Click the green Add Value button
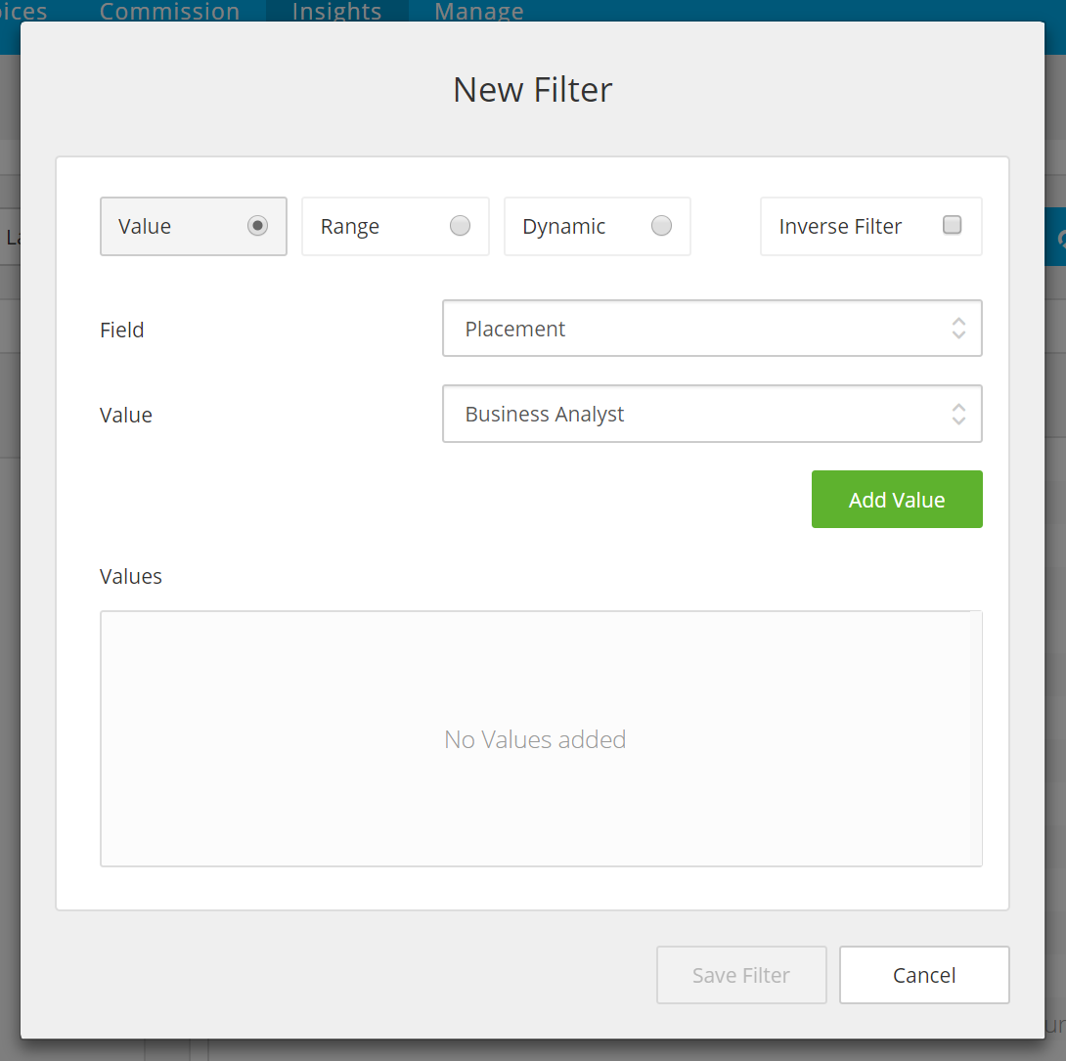The width and height of the screenshot is (1066, 1061). [x=897, y=500]
